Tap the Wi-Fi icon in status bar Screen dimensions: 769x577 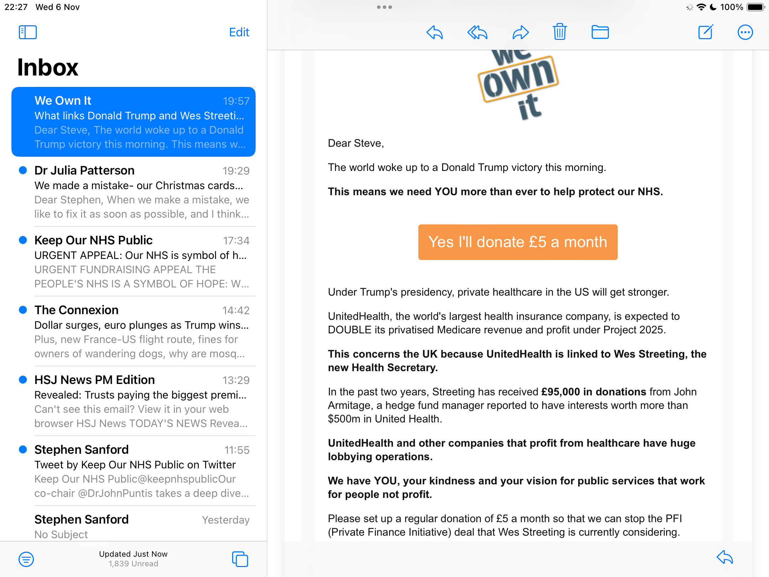pyautogui.click(x=701, y=7)
